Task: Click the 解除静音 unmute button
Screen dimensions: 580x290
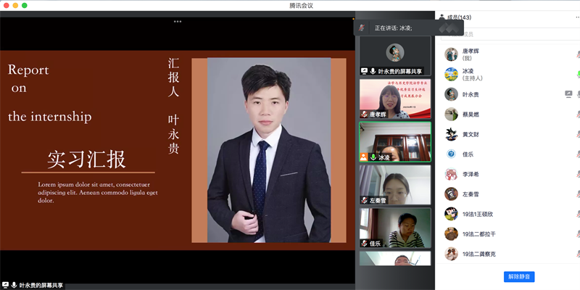Action: pyautogui.click(x=519, y=277)
